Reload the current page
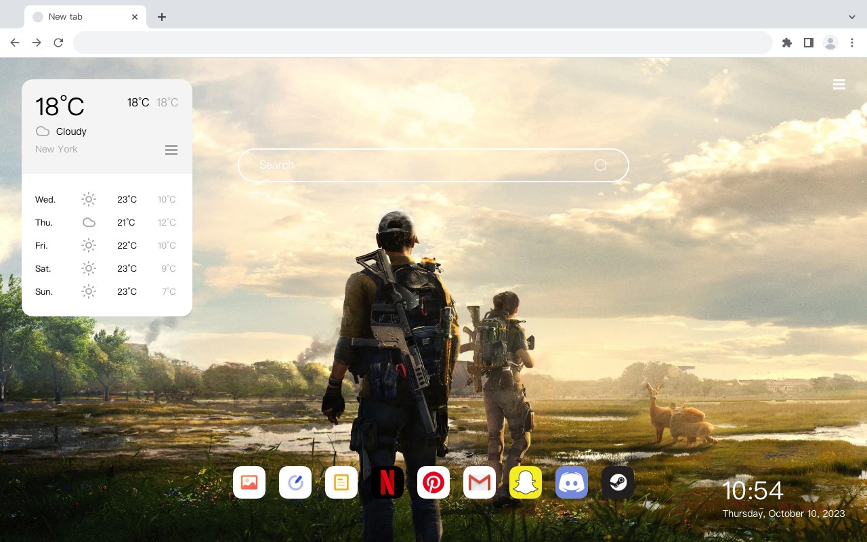The height and width of the screenshot is (542, 867). pos(58,43)
